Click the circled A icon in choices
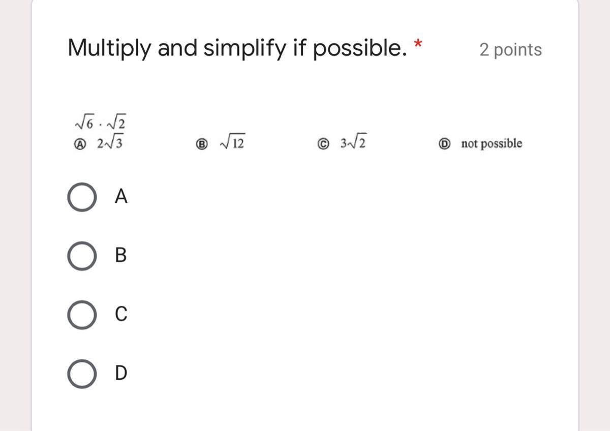 click(79, 144)
